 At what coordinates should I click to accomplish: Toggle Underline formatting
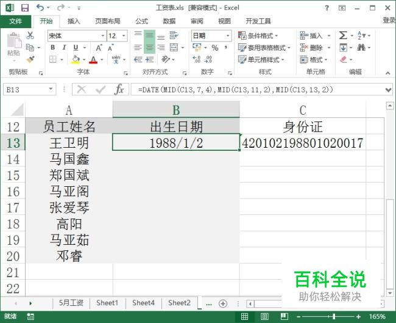(x=76, y=48)
